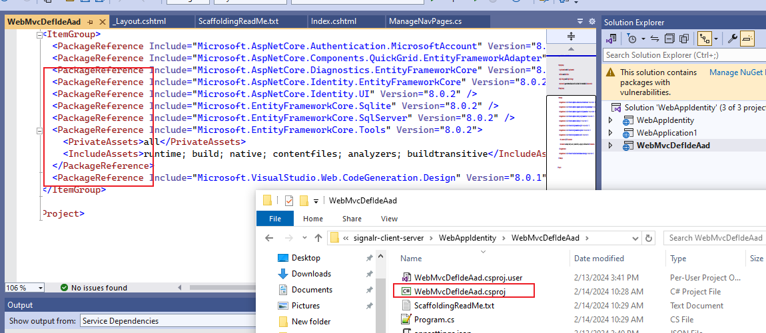Image resolution: width=766 pixels, height=333 pixels.
Task: Open Manage NuGet link in warning bar
Action: pos(737,72)
